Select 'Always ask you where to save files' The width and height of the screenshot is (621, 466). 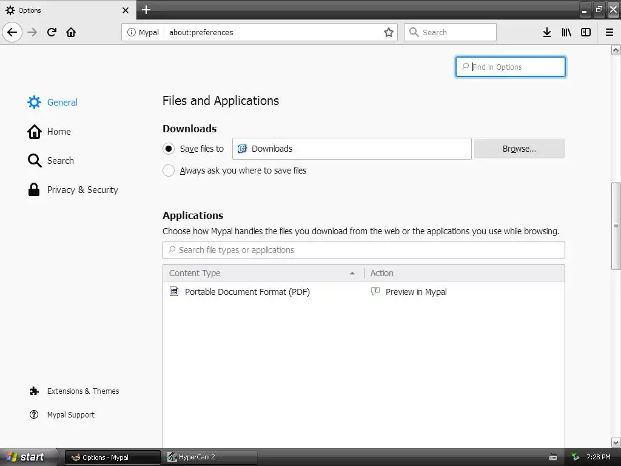(x=169, y=171)
